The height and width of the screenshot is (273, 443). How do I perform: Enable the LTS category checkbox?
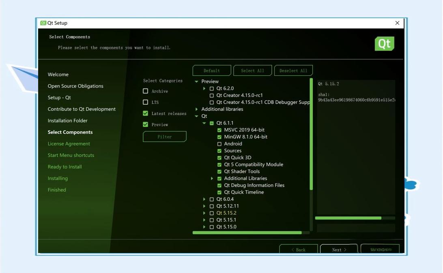[146, 102]
